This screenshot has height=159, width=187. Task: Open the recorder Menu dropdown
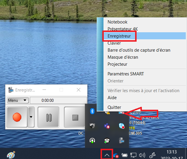(x=18, y=100)
